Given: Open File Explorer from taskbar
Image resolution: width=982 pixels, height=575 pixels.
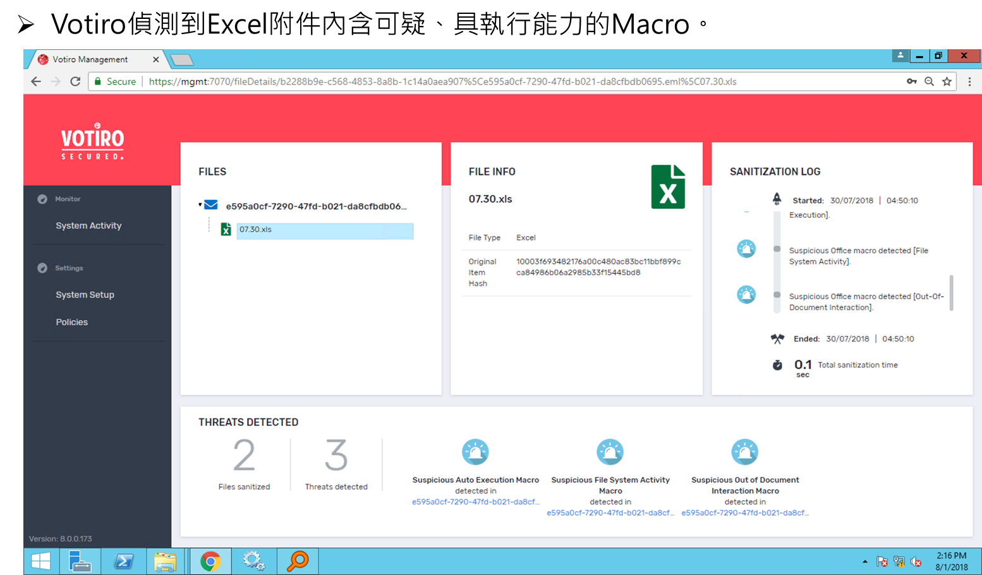Looking at the screenshot, I should [166, 561].
